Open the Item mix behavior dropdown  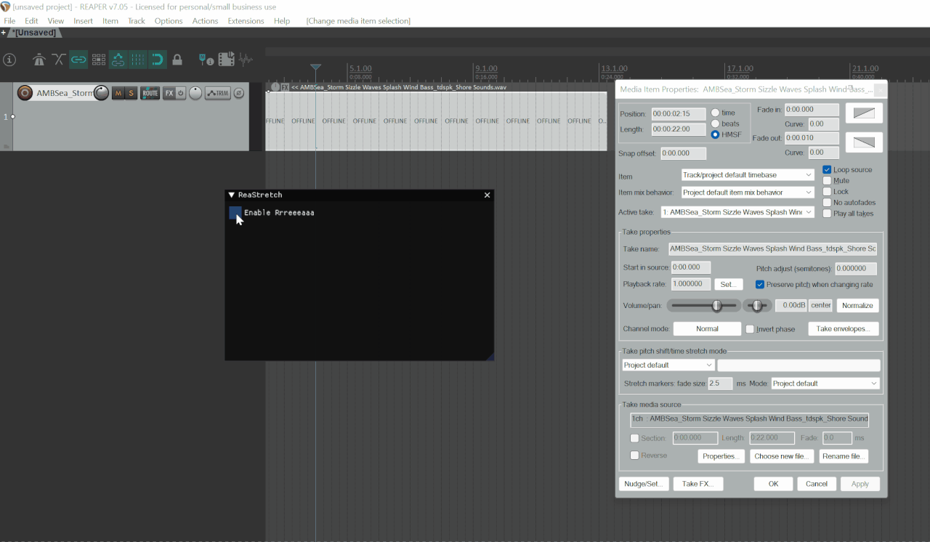pos(748,193)
